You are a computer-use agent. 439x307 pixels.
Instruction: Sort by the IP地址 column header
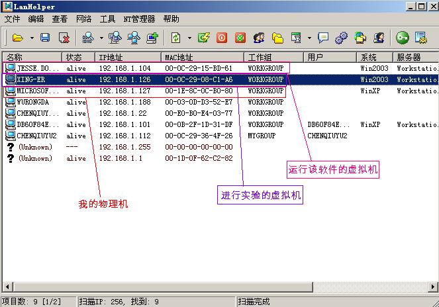(128, 57)
